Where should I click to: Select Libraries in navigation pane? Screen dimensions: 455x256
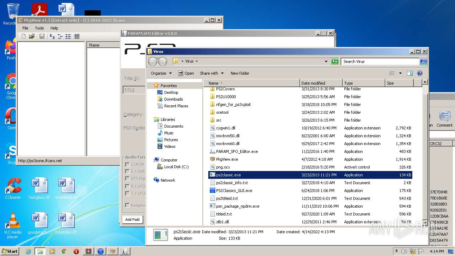click(168, 119)
